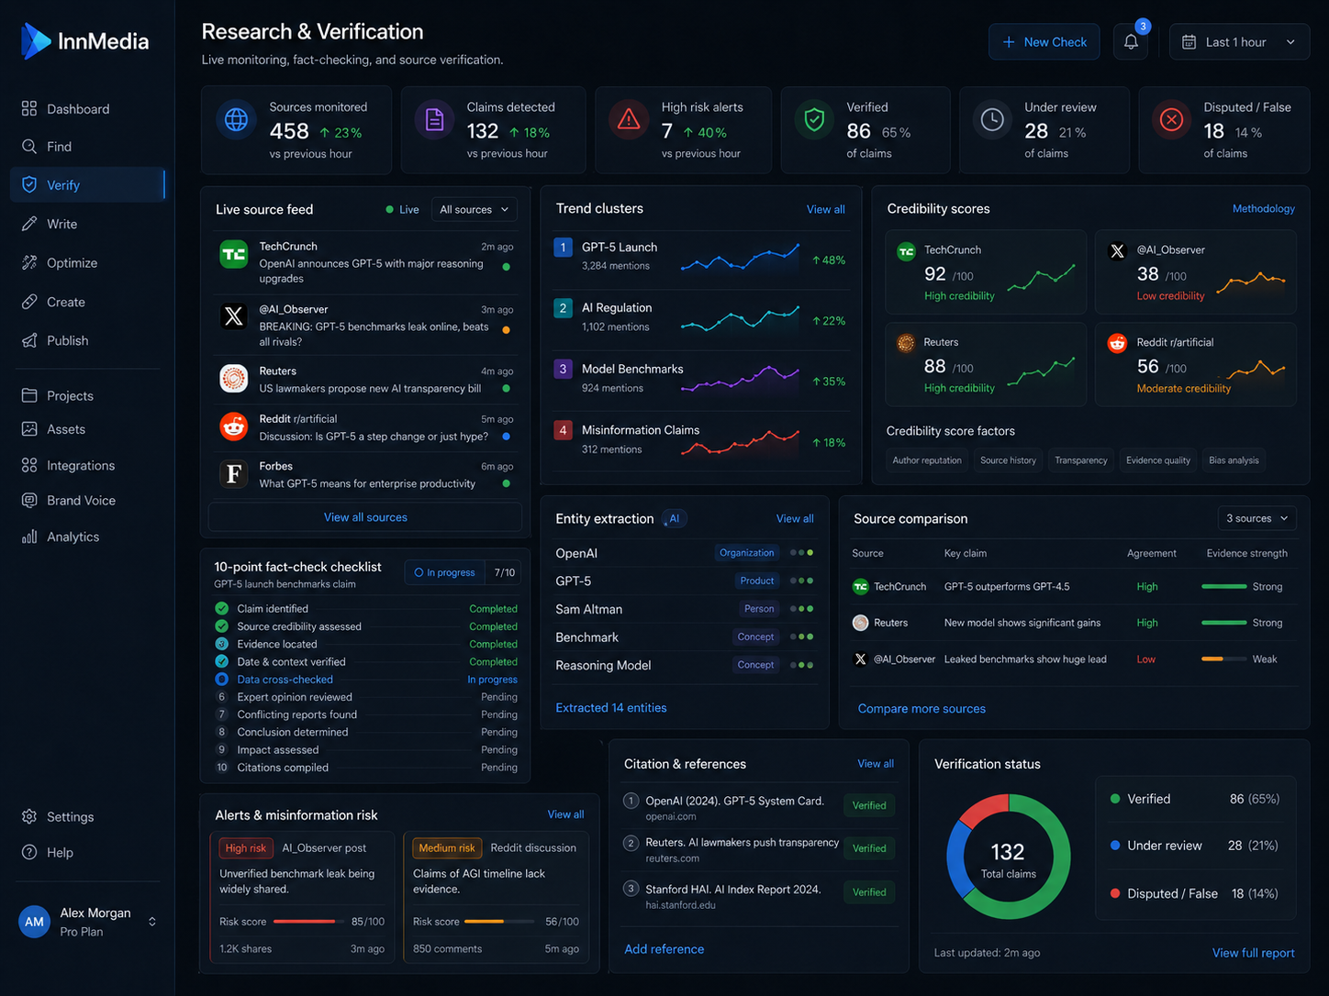
Task: Open the Last 1 hour time range dropdown
Action: coord(1239,42)
